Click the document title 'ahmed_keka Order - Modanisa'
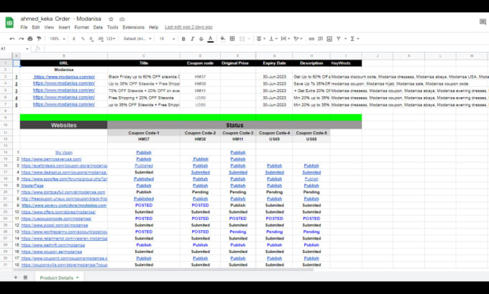The width and height of the screenshot is (489, 294). tap(61, 19)
